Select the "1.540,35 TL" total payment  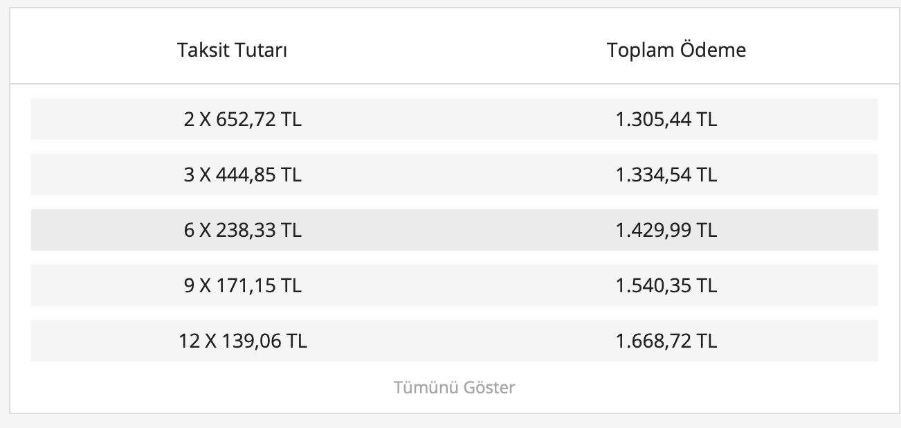coord(666,285)
